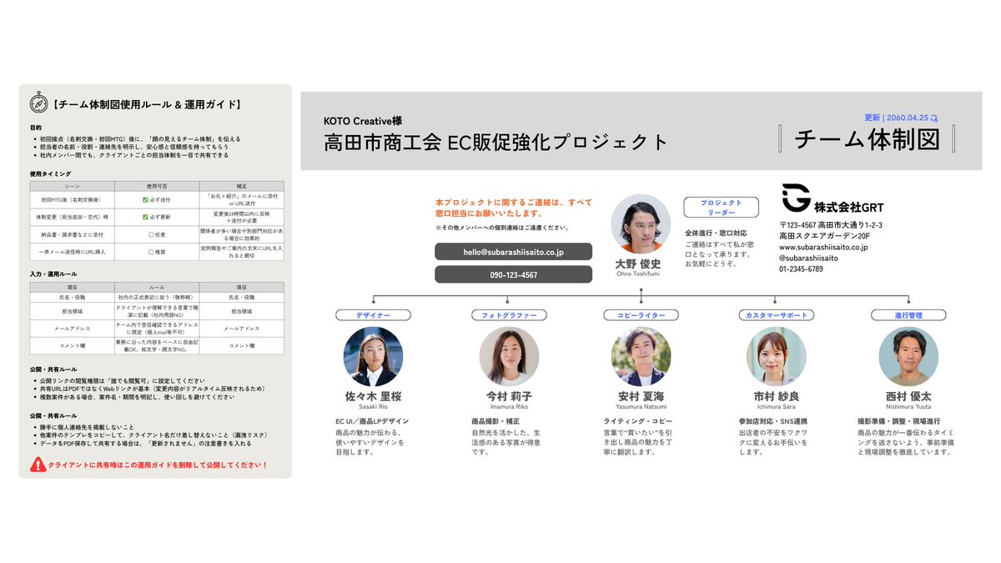The width and height of the screenshot is (1001, 563).
Task: Select the カスタマーサポート role pill
Action: (x=776, y=314)
